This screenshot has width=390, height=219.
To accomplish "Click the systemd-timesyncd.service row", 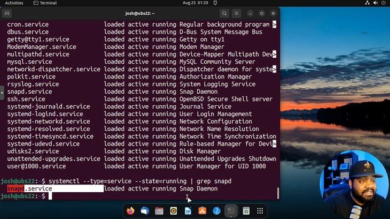I will (x=141, y=136).
